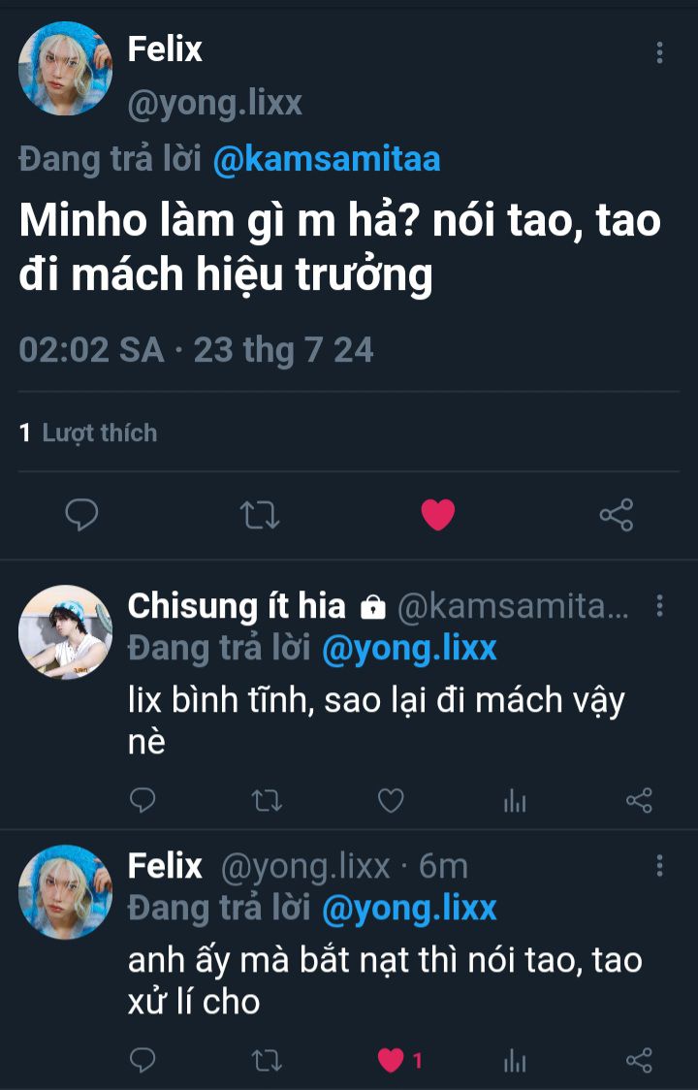View the '1 Lượt thích' likes list
Screen dimensions: 698x1090
pyautogui.click(x=88, y=433)
